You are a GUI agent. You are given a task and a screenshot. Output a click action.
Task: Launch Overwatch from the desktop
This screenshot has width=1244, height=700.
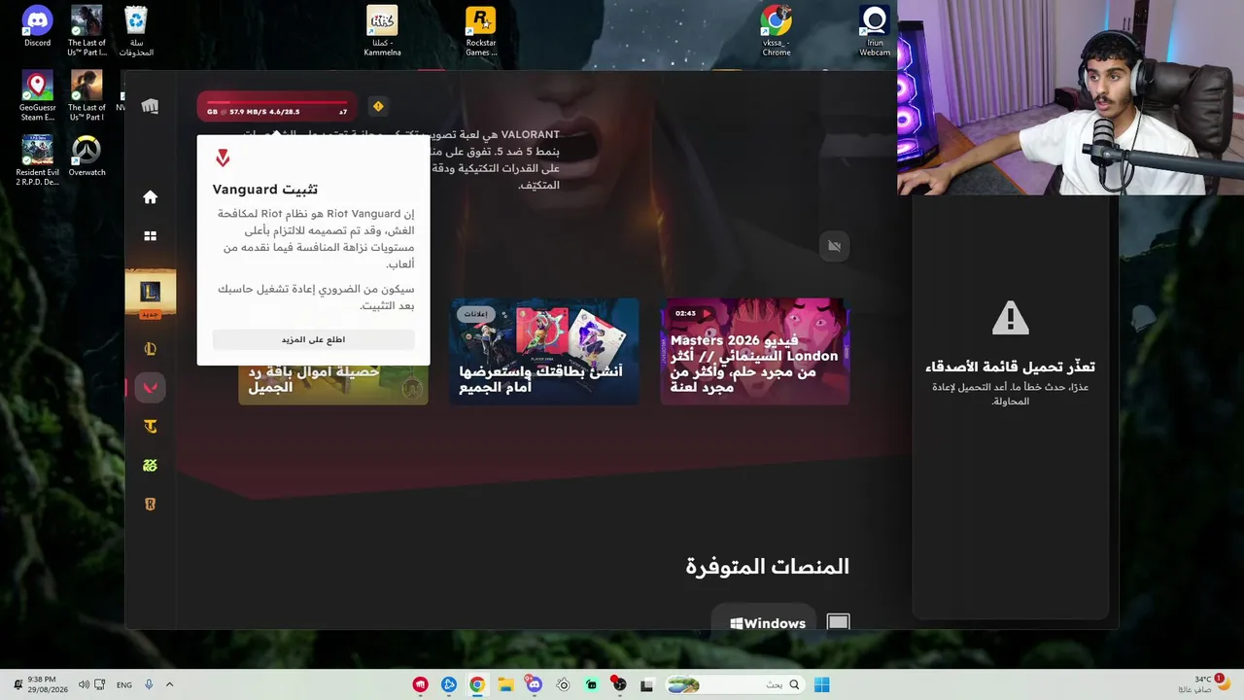point(86,157)
